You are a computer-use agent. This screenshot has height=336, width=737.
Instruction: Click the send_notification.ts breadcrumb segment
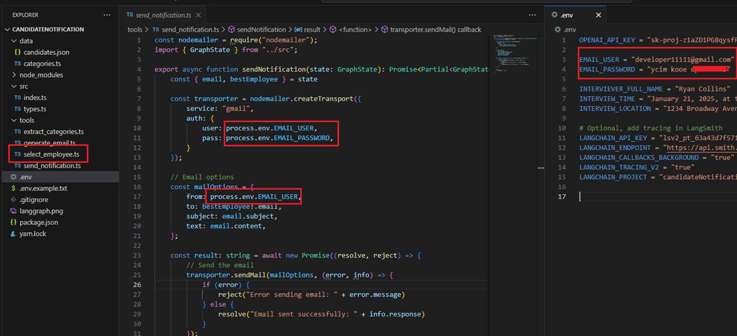point(190,29)
